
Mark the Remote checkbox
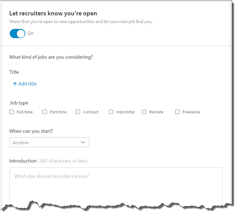pos(144,112)
